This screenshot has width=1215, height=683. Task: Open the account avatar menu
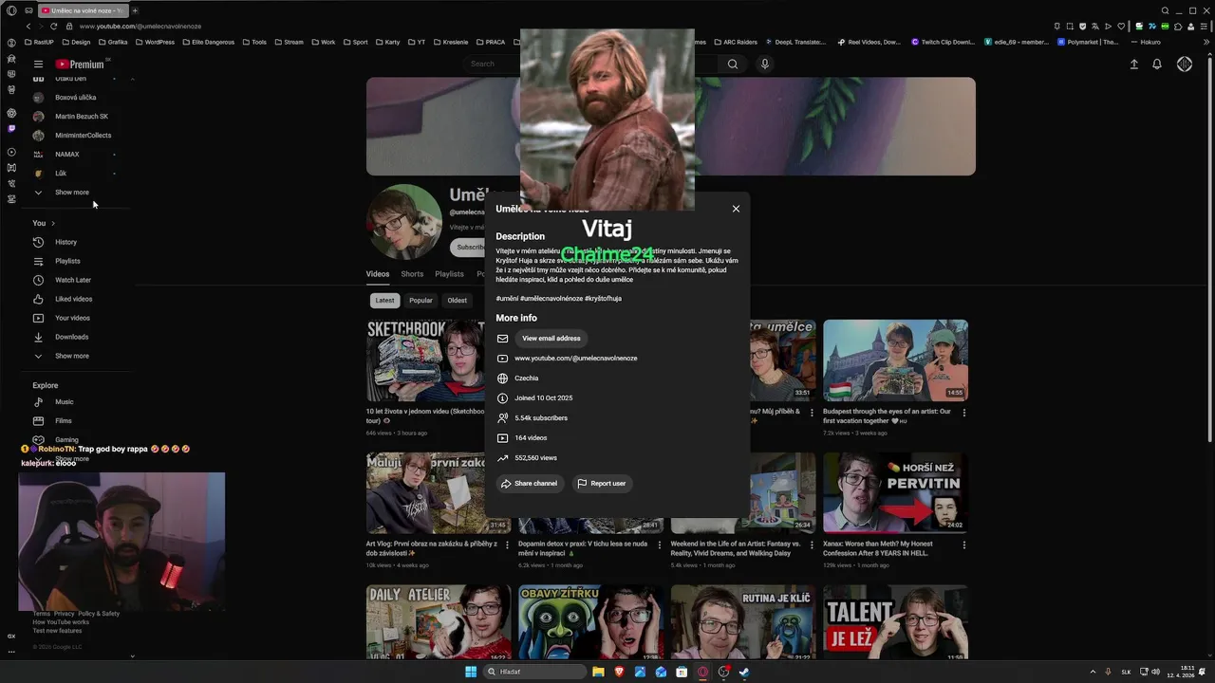1185,64
